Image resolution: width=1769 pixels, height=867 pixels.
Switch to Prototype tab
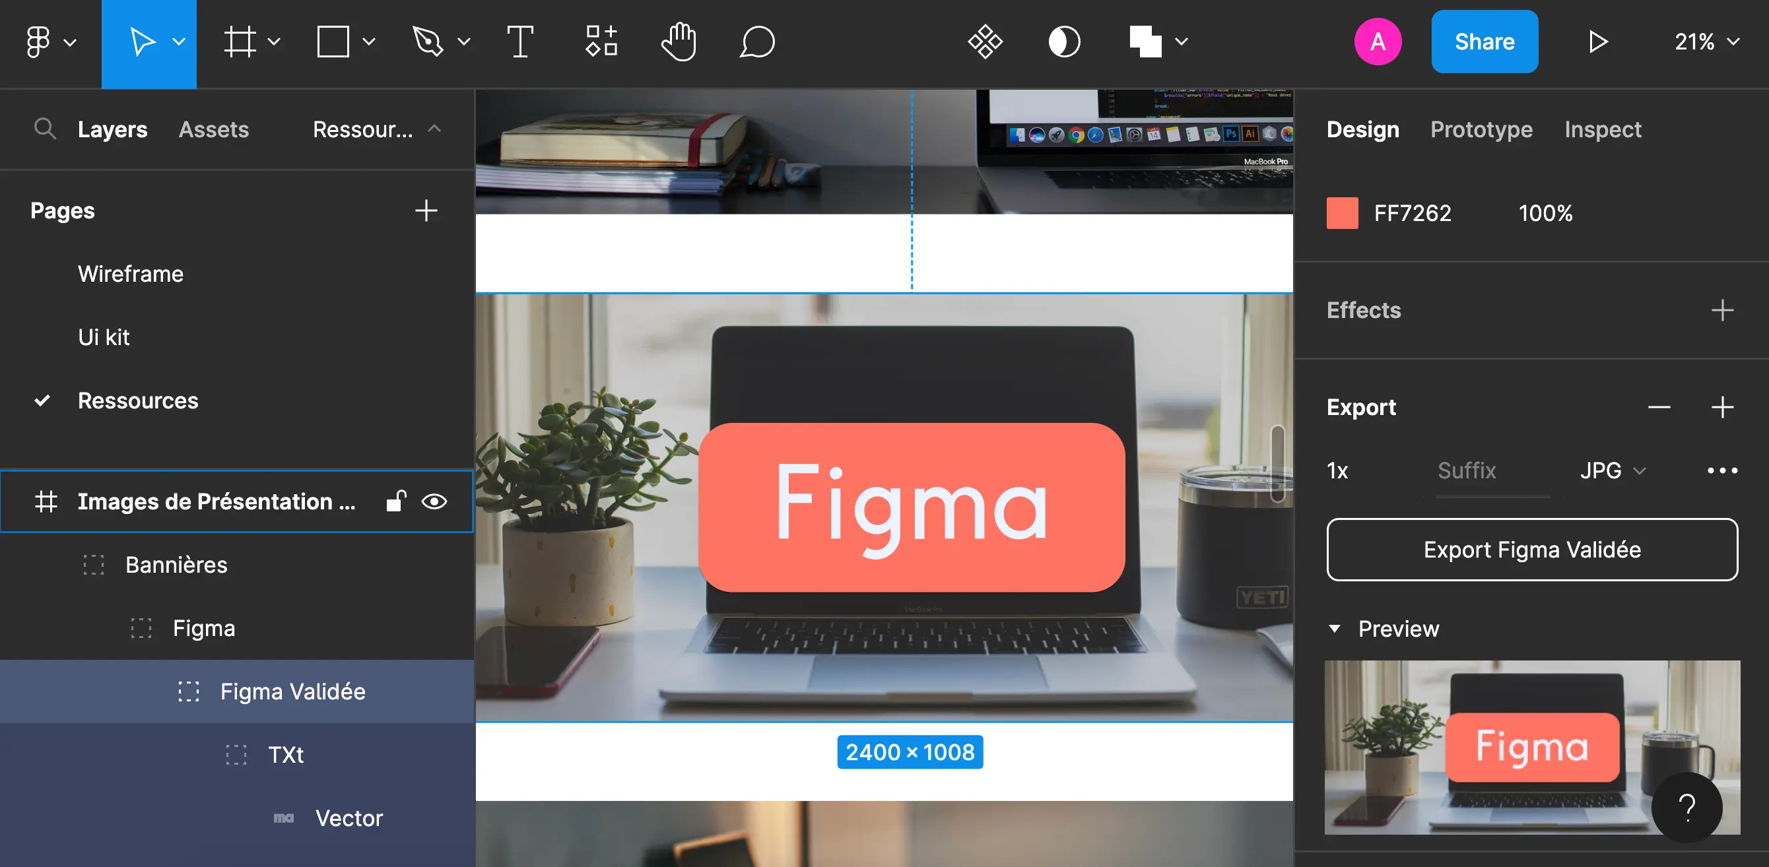(x=1480, y=130)
